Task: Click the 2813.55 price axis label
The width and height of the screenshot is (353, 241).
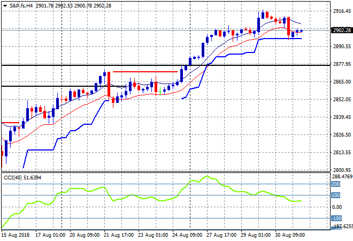Action: click(x=342, y=153)
